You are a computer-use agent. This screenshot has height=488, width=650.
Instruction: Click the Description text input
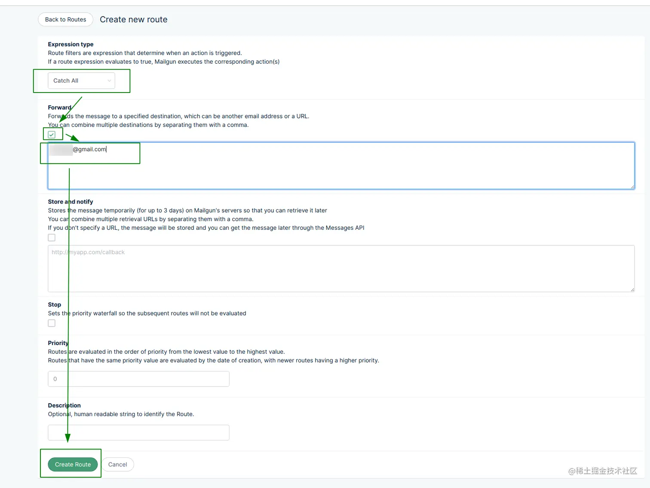click(138, 432)
